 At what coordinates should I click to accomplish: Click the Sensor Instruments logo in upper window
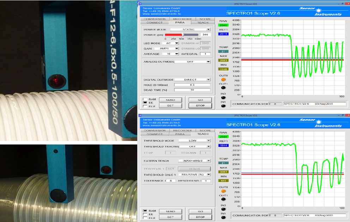point(320,11)
